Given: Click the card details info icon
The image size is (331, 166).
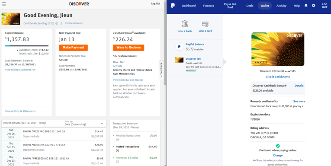Looking at the screenshot, I should click(x=57, y=23).
